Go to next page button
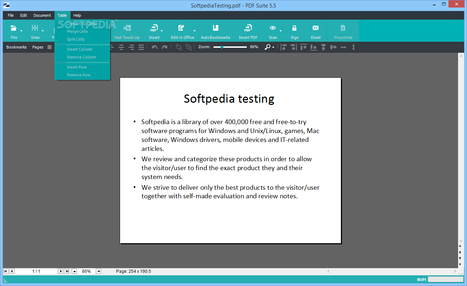Screen dimensions: 467x286 point(60,271)
